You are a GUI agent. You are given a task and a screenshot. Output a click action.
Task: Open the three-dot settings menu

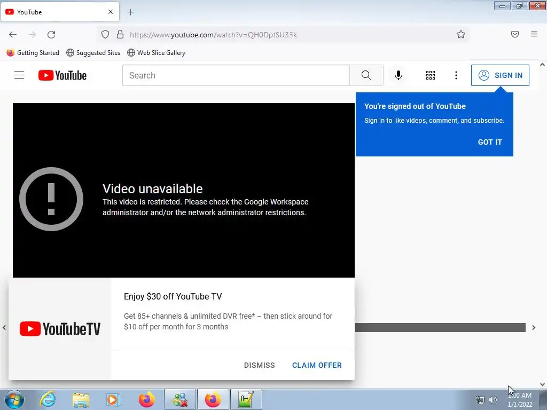pos(456,75)
